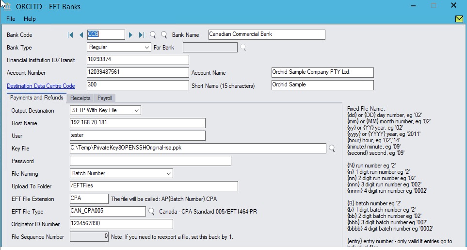
Task: Go to previous bank code record
Action: point(81,35)
